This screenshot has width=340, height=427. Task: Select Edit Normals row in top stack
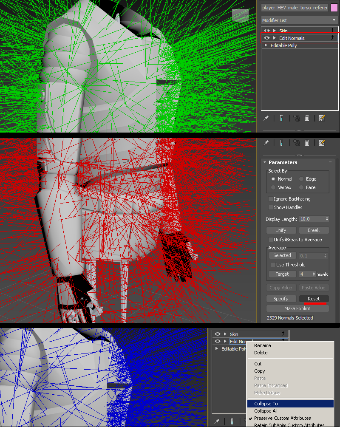tap(300, 38)
